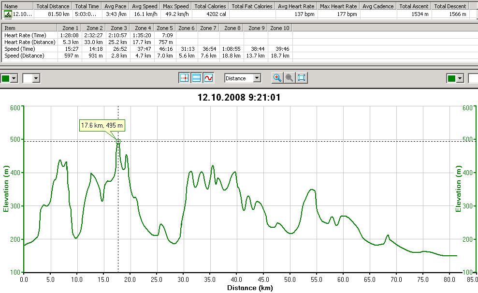Click the zoom in magnifier icon

[277, 78]
